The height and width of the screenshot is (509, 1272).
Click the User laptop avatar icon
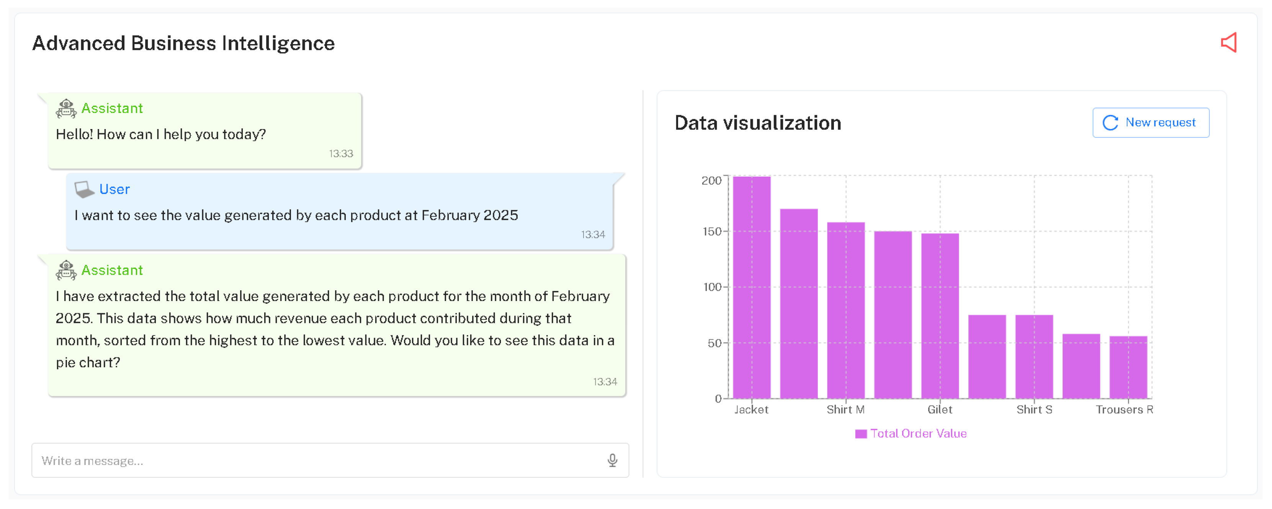point(84,189)
